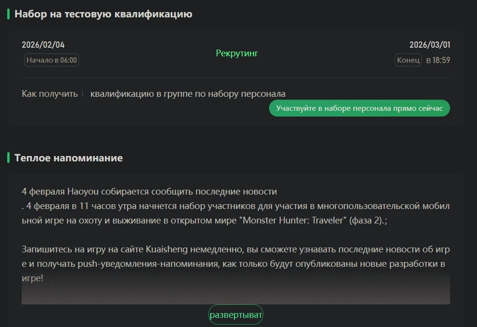Click the Начало в 06:00 badge
The image size is (477, 327).
pos(52,60)
